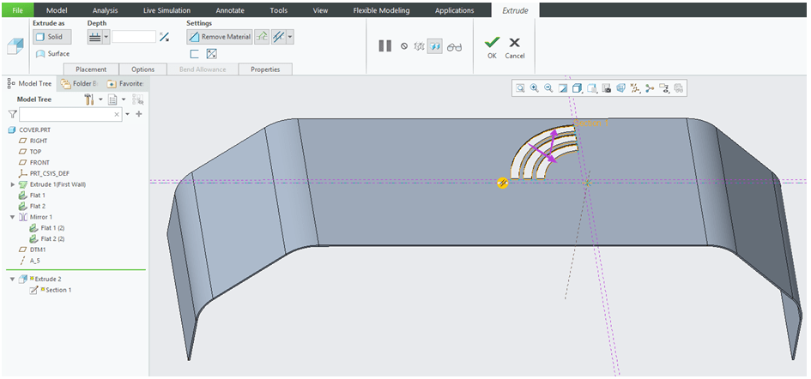
Task: Switch extrude type to Surface
Action: tap(52, 53)
